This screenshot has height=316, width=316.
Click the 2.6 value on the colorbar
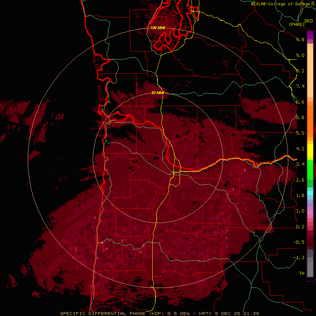(300, 180)
